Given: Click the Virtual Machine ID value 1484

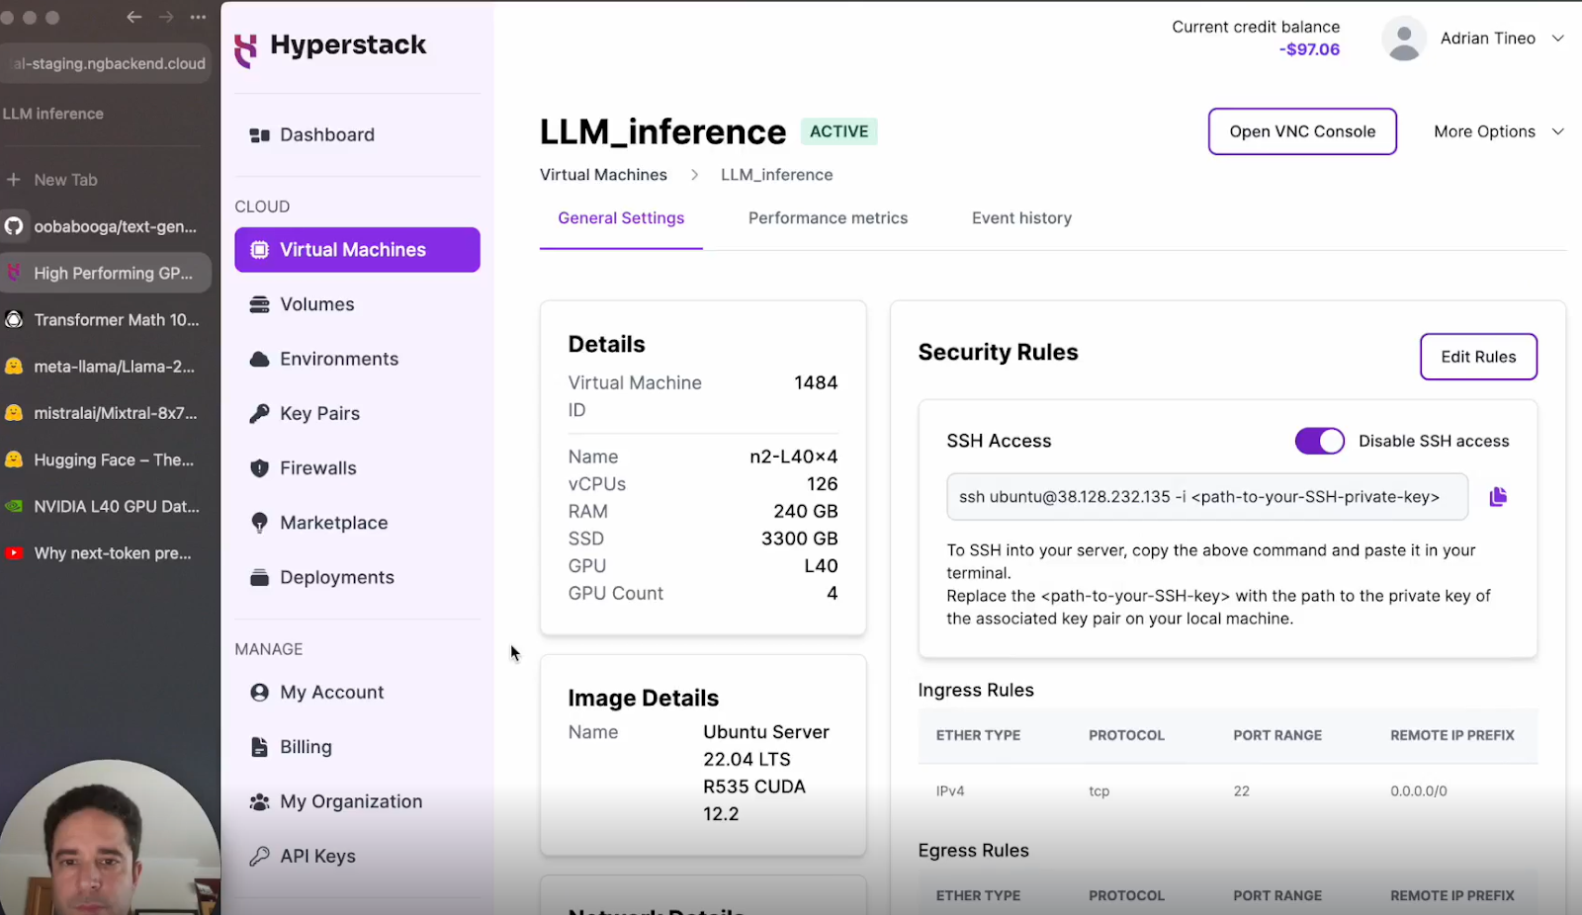Looking at the screenshot, I should coord(816,382).
